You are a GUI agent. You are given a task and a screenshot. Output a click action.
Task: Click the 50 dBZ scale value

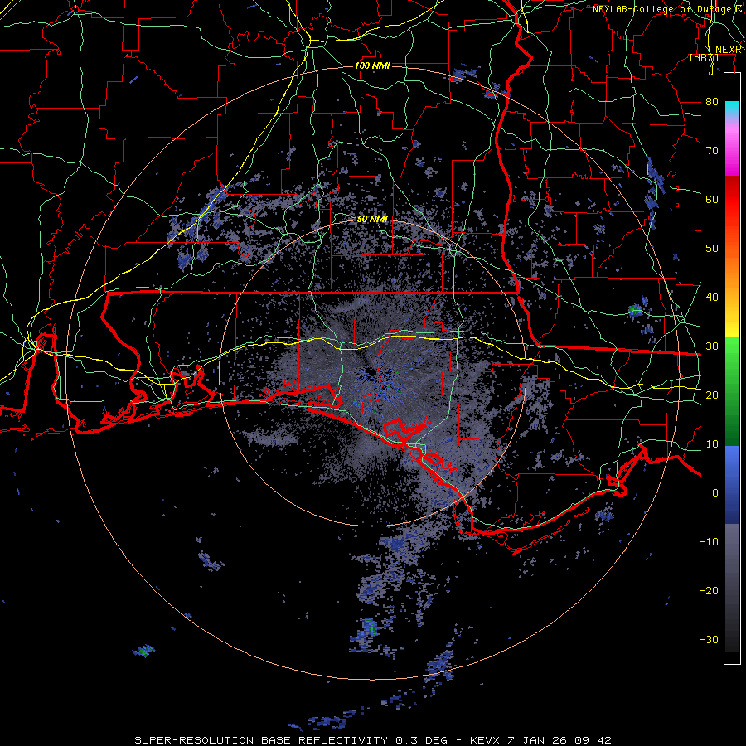click(712, 249)
